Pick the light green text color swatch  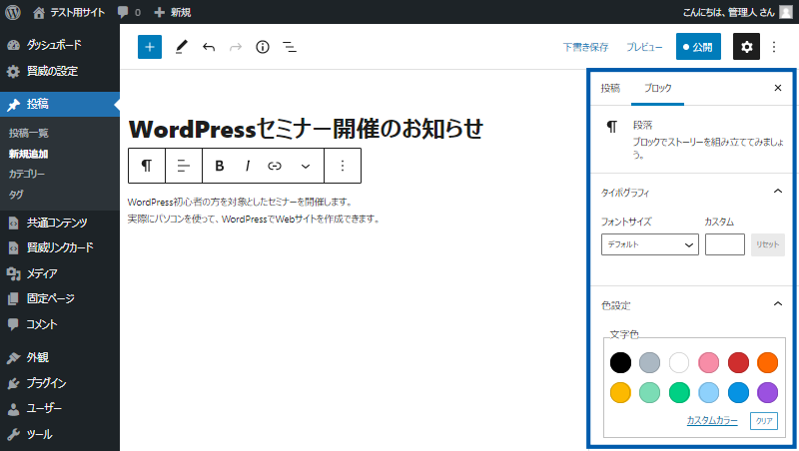click(x=650, y=392)
